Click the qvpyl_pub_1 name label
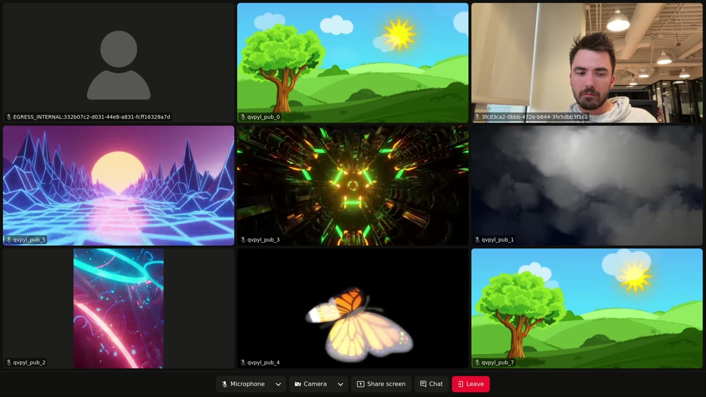 pos(498,240)
